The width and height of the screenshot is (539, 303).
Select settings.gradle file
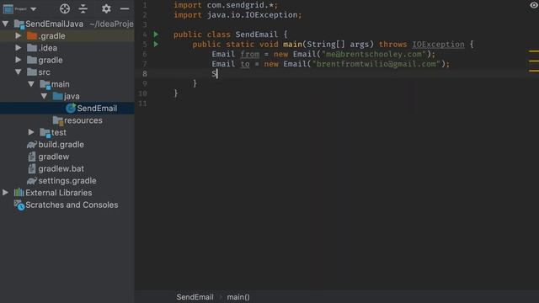click(x=67, y=180)
